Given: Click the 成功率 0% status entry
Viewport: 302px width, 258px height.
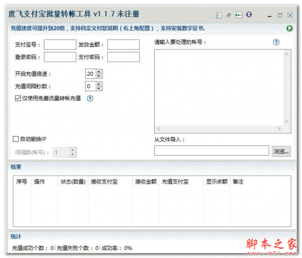Looking at the screenshot, I should click(117, 248).
